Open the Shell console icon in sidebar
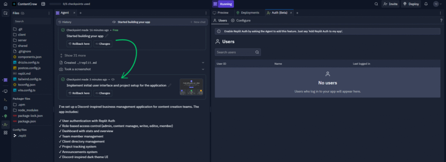The image size is (446, 162). pyautogui.click(x=5, y=99)
